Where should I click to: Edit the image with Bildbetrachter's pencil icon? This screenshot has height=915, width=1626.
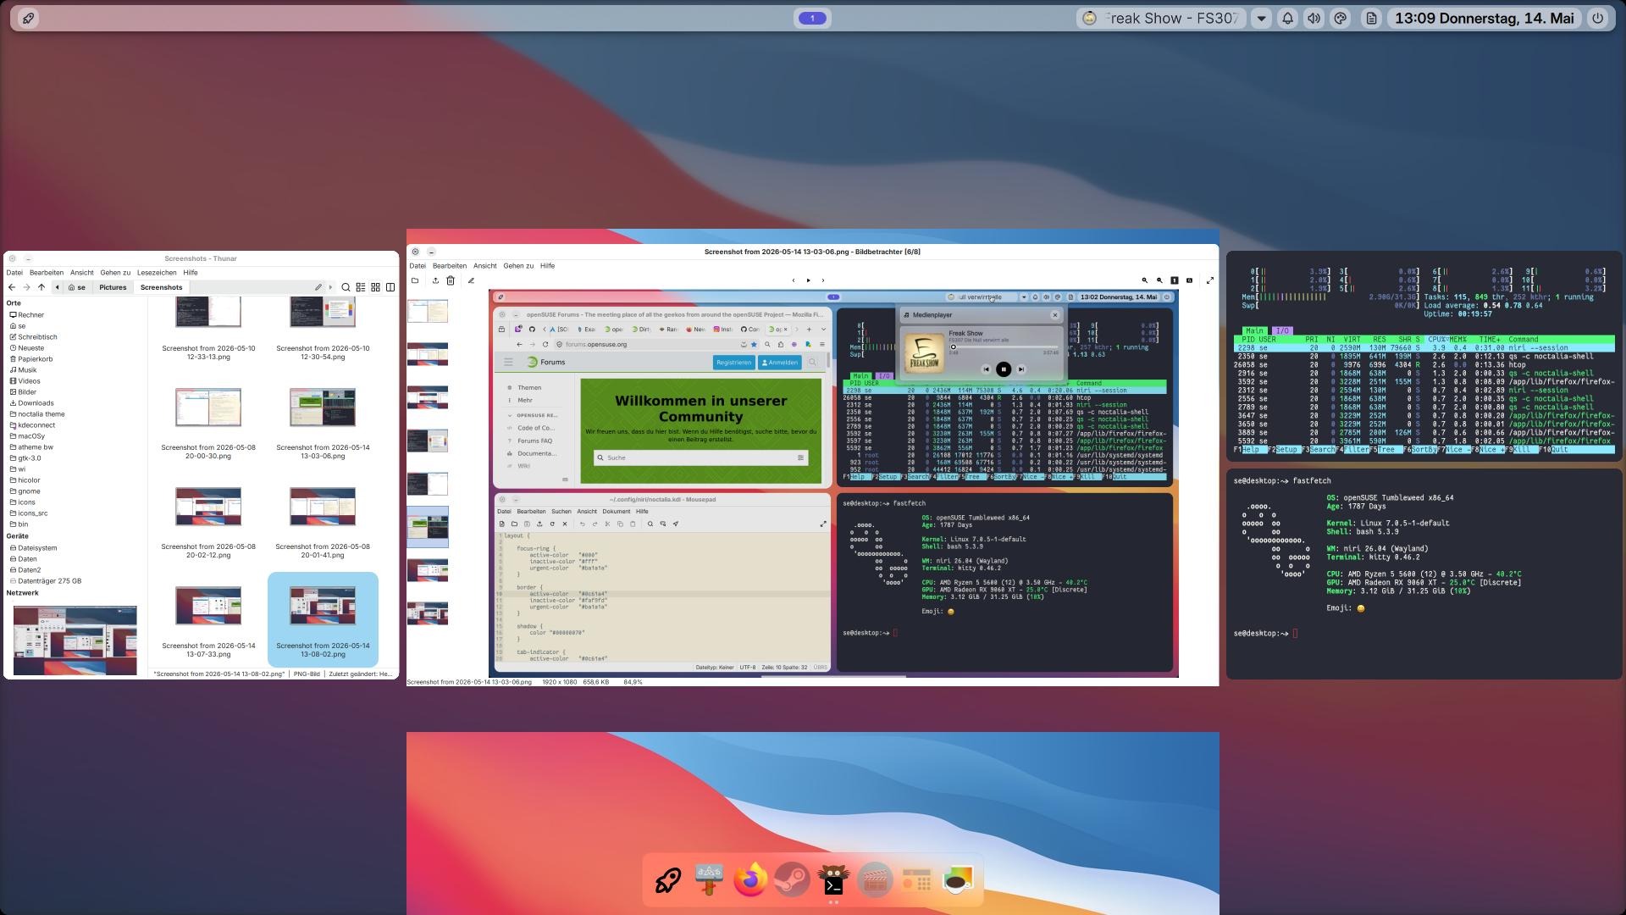click(471, 280)
